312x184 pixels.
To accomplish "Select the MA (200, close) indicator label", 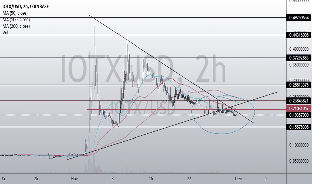I will (16, 26).
